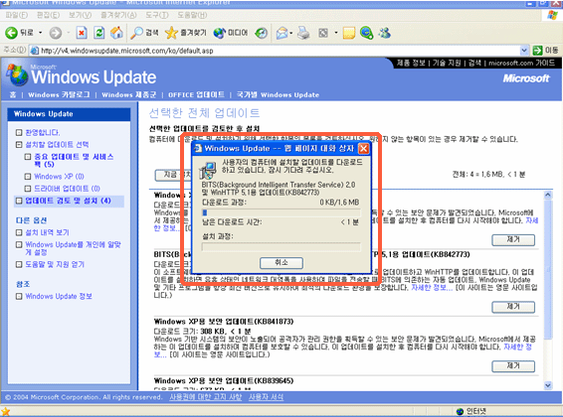Image resolution: width=563 pixels, height=417 pixels.
Task: Open Windows 제품군 navigation link
Action: [x=129, y=95]
